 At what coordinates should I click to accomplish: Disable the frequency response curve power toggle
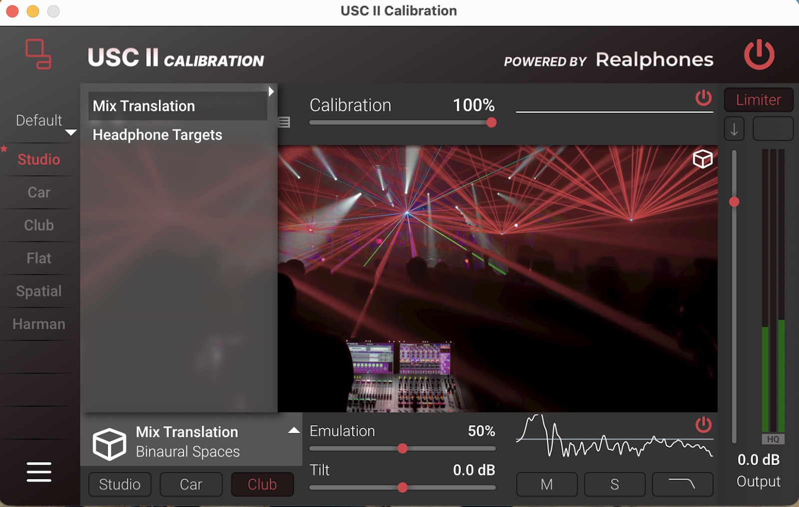[x=703, y=426]
